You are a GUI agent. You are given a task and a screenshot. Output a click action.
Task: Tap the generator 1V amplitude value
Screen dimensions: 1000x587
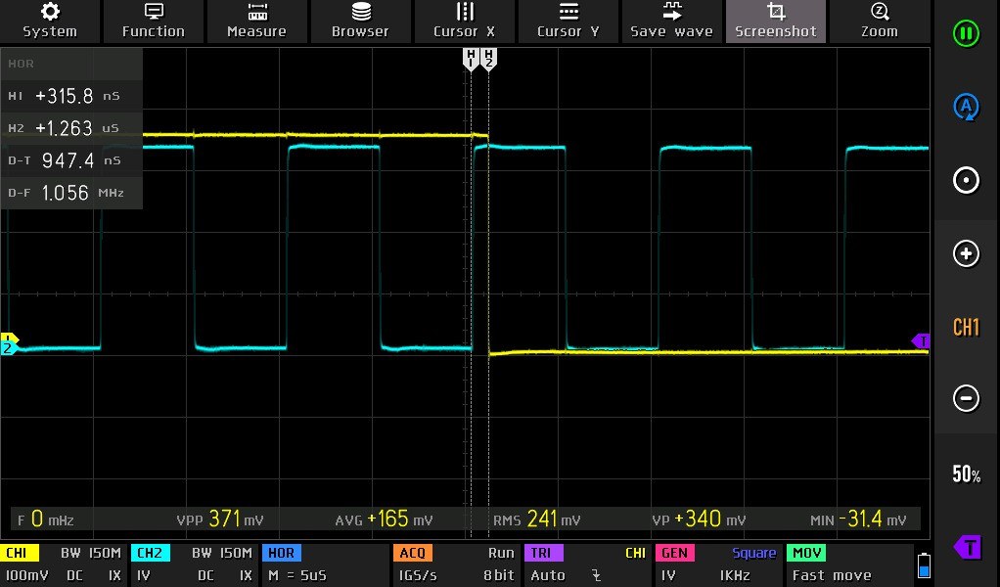point(667,575)
